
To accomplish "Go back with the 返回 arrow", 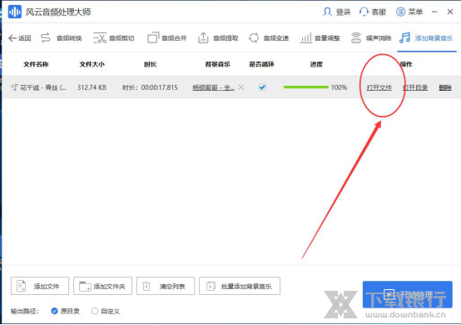I will click(x=20, y=38).
